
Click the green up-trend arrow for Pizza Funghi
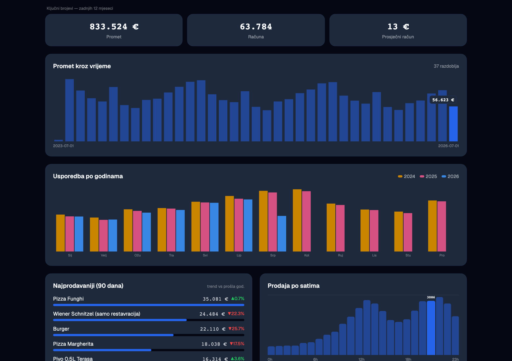(x=233, y=299)
